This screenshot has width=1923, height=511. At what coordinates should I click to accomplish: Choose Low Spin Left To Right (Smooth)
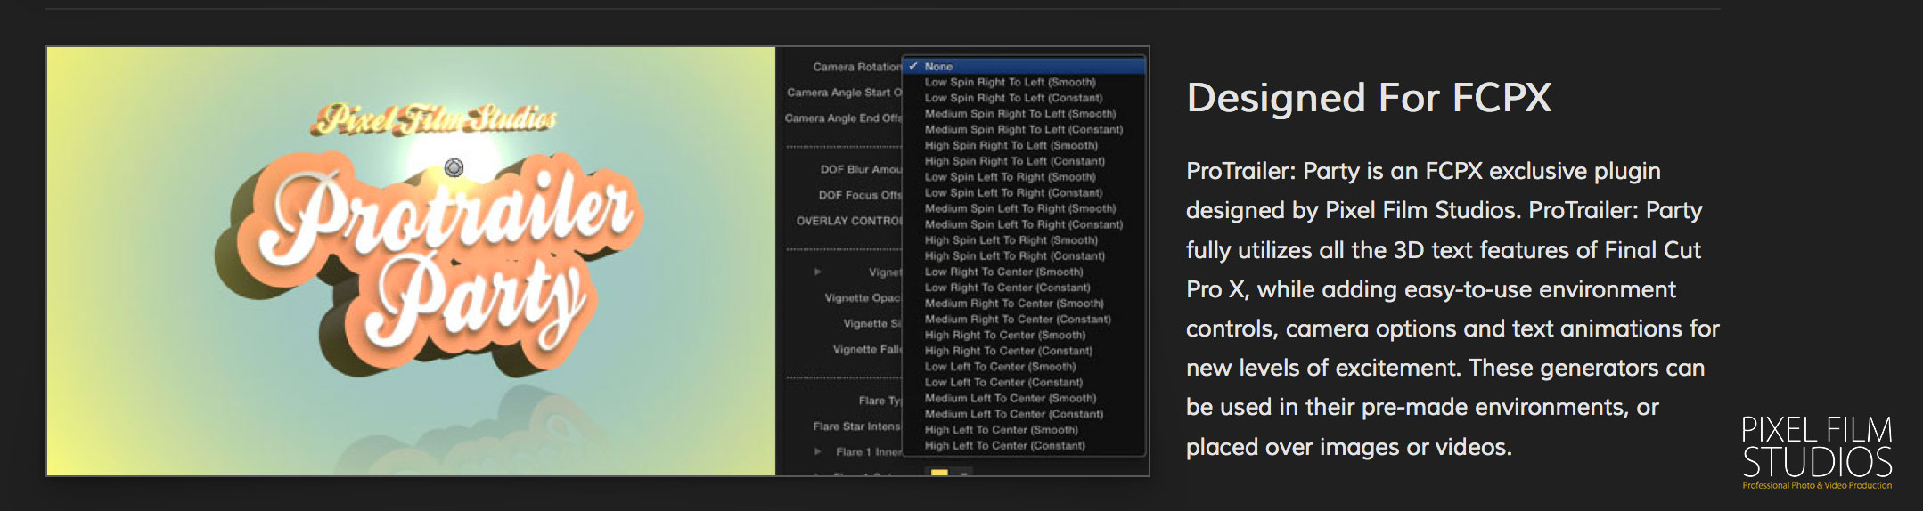point(1010,177)
